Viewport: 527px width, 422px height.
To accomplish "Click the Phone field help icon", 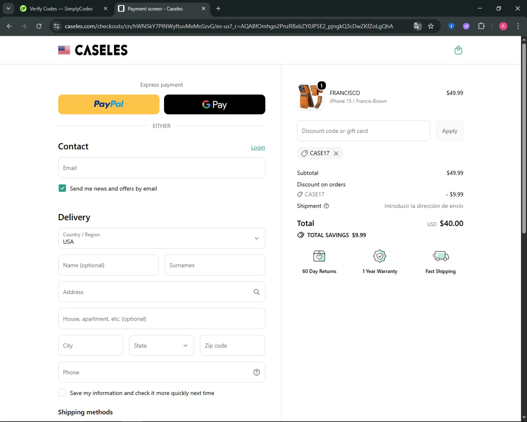I will [256, 372].
